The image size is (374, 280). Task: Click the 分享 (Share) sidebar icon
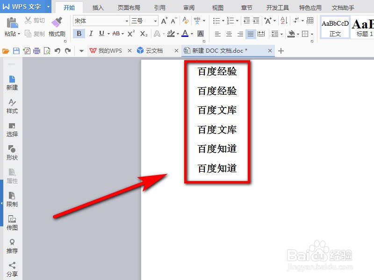coord(12,270)
